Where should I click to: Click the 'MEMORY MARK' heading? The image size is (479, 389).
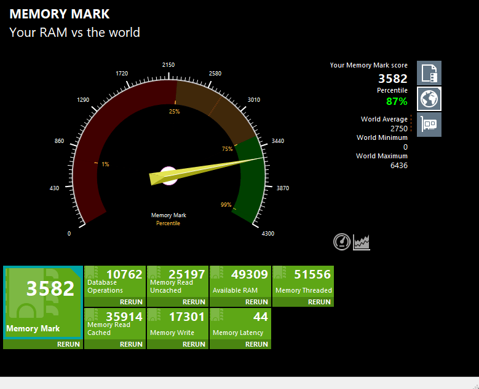click(60, 14)
